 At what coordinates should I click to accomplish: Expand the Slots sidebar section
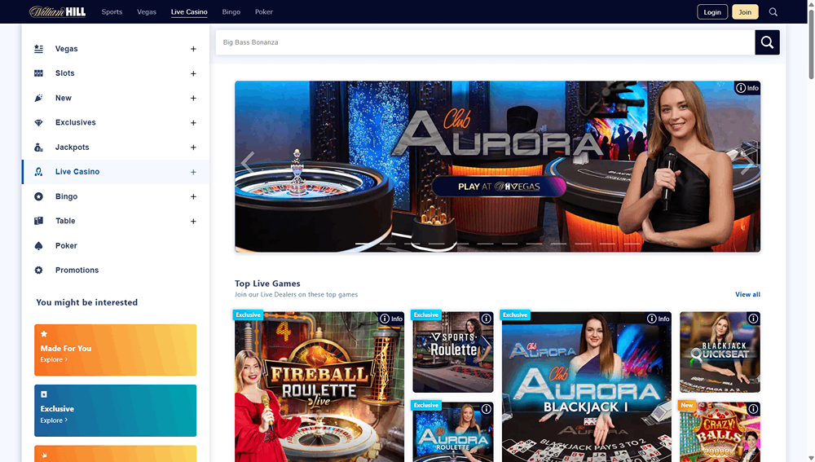pos(193,74)
